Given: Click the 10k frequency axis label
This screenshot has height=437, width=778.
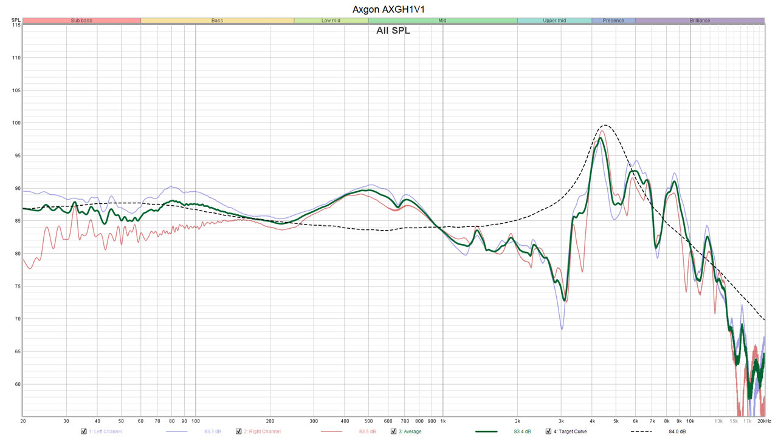Looking at the screenshot, I should click(690, 421).
